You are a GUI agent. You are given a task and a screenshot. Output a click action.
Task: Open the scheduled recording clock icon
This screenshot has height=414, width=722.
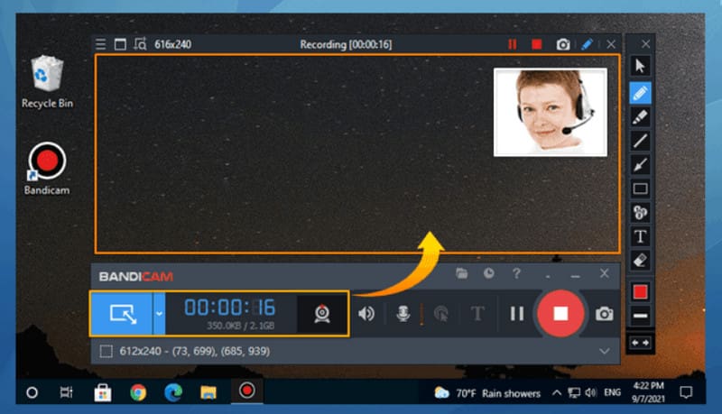[489, 273]
